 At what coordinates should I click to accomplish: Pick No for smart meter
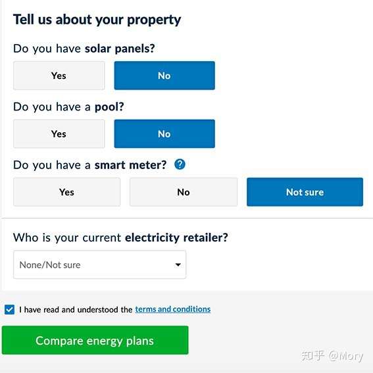(x=184, y=192)
